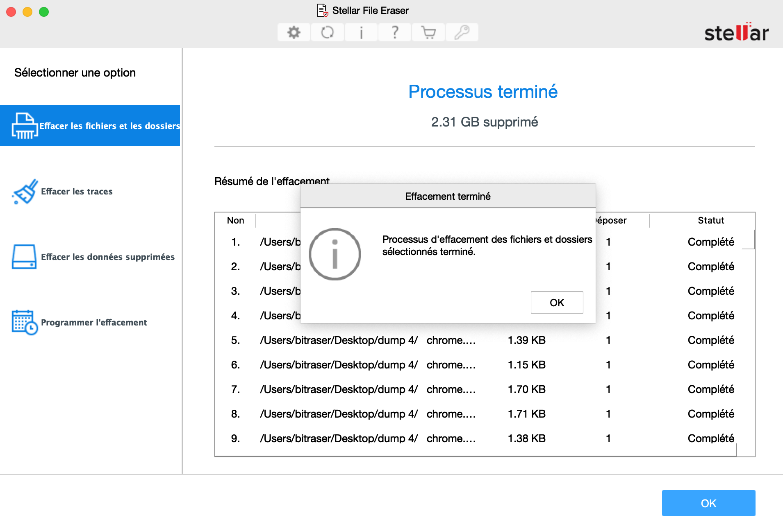Click the 1.15 KB size cell
The height and width of the screenshot is (531, 783).
pyautogui.click(x=526, y=365)
